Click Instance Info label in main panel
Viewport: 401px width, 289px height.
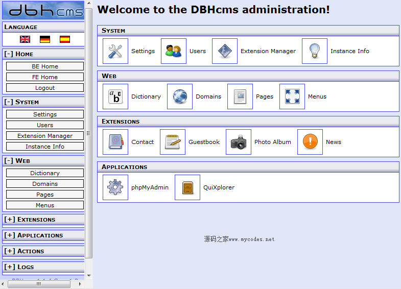(350, 51)
